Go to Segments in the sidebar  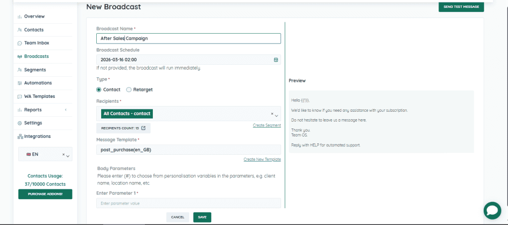tap(35, 70)
